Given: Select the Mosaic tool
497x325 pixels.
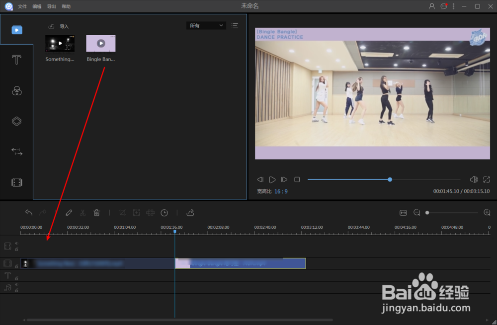Looking at the screenshot, I should [x=150, y=213].
